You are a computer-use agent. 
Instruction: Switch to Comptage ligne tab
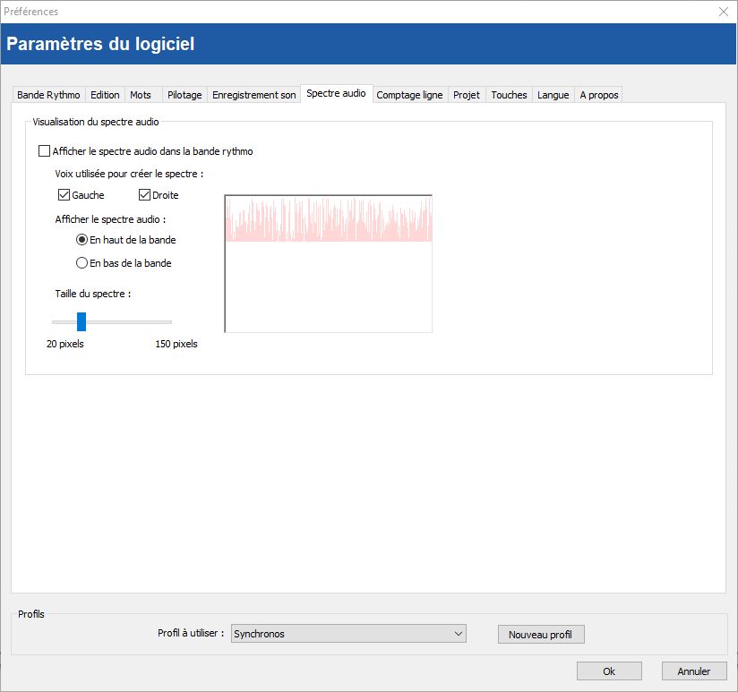click(x=409, y=95)
